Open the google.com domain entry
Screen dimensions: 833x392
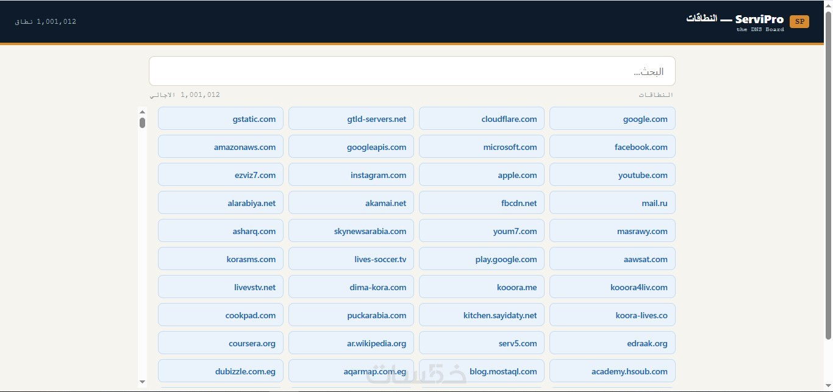point(612,119)
